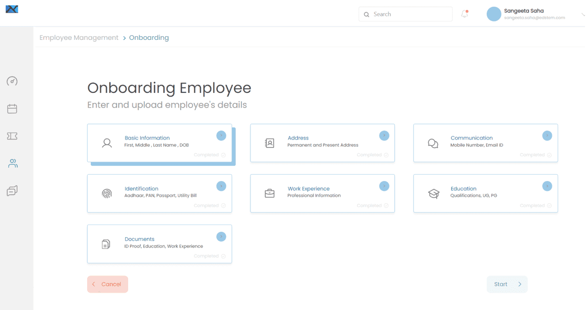Open the calendar icon in sidebar
The image size is (587, 310).
(x=12, y=109)
